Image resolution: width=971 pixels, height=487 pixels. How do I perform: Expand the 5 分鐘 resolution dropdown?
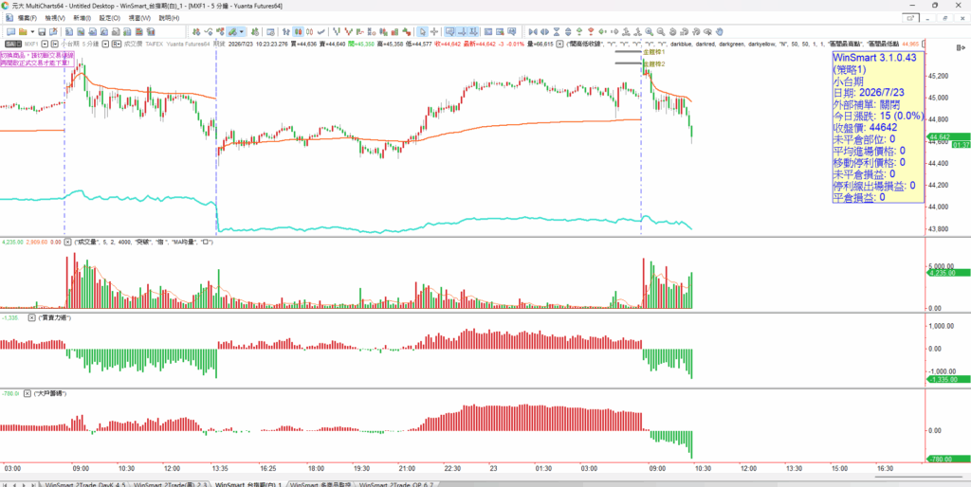(x=106, y=44)
